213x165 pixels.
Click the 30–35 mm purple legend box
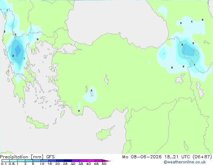(76, 161)
